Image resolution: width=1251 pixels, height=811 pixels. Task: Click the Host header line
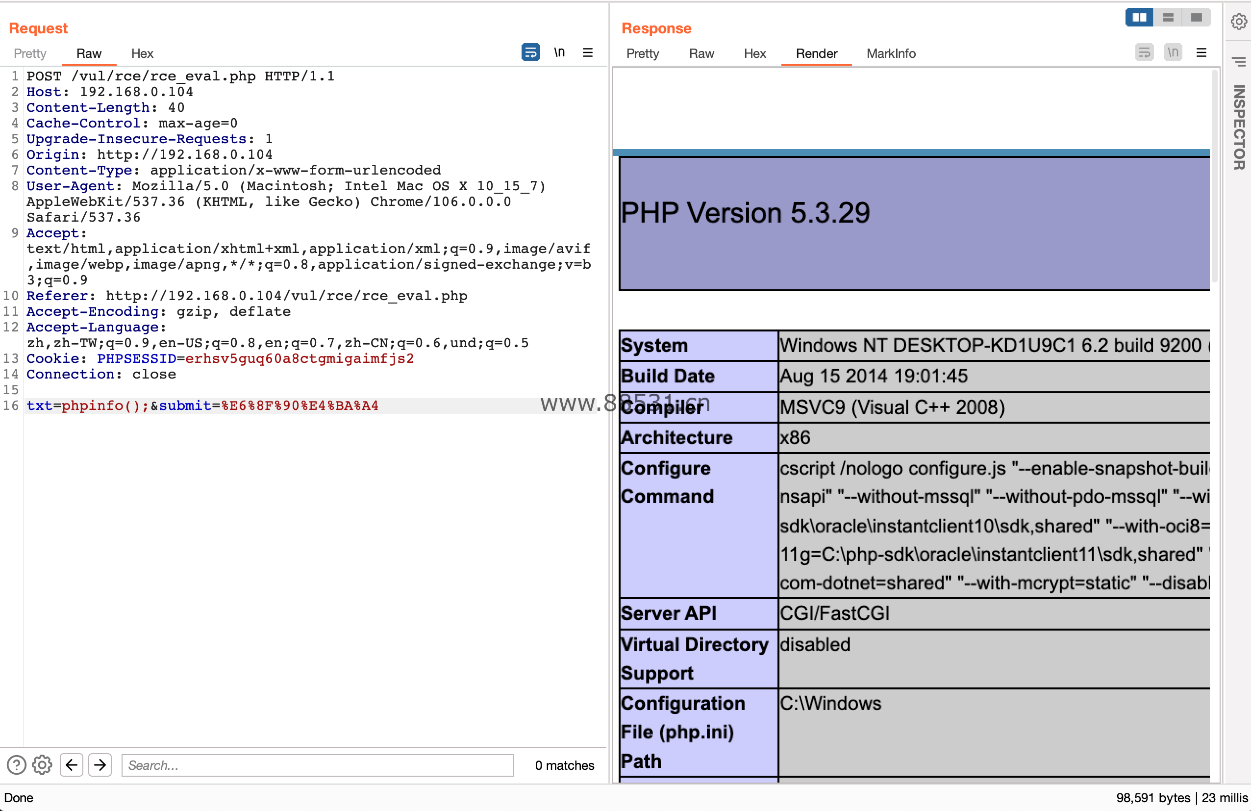tap(110, 92)
